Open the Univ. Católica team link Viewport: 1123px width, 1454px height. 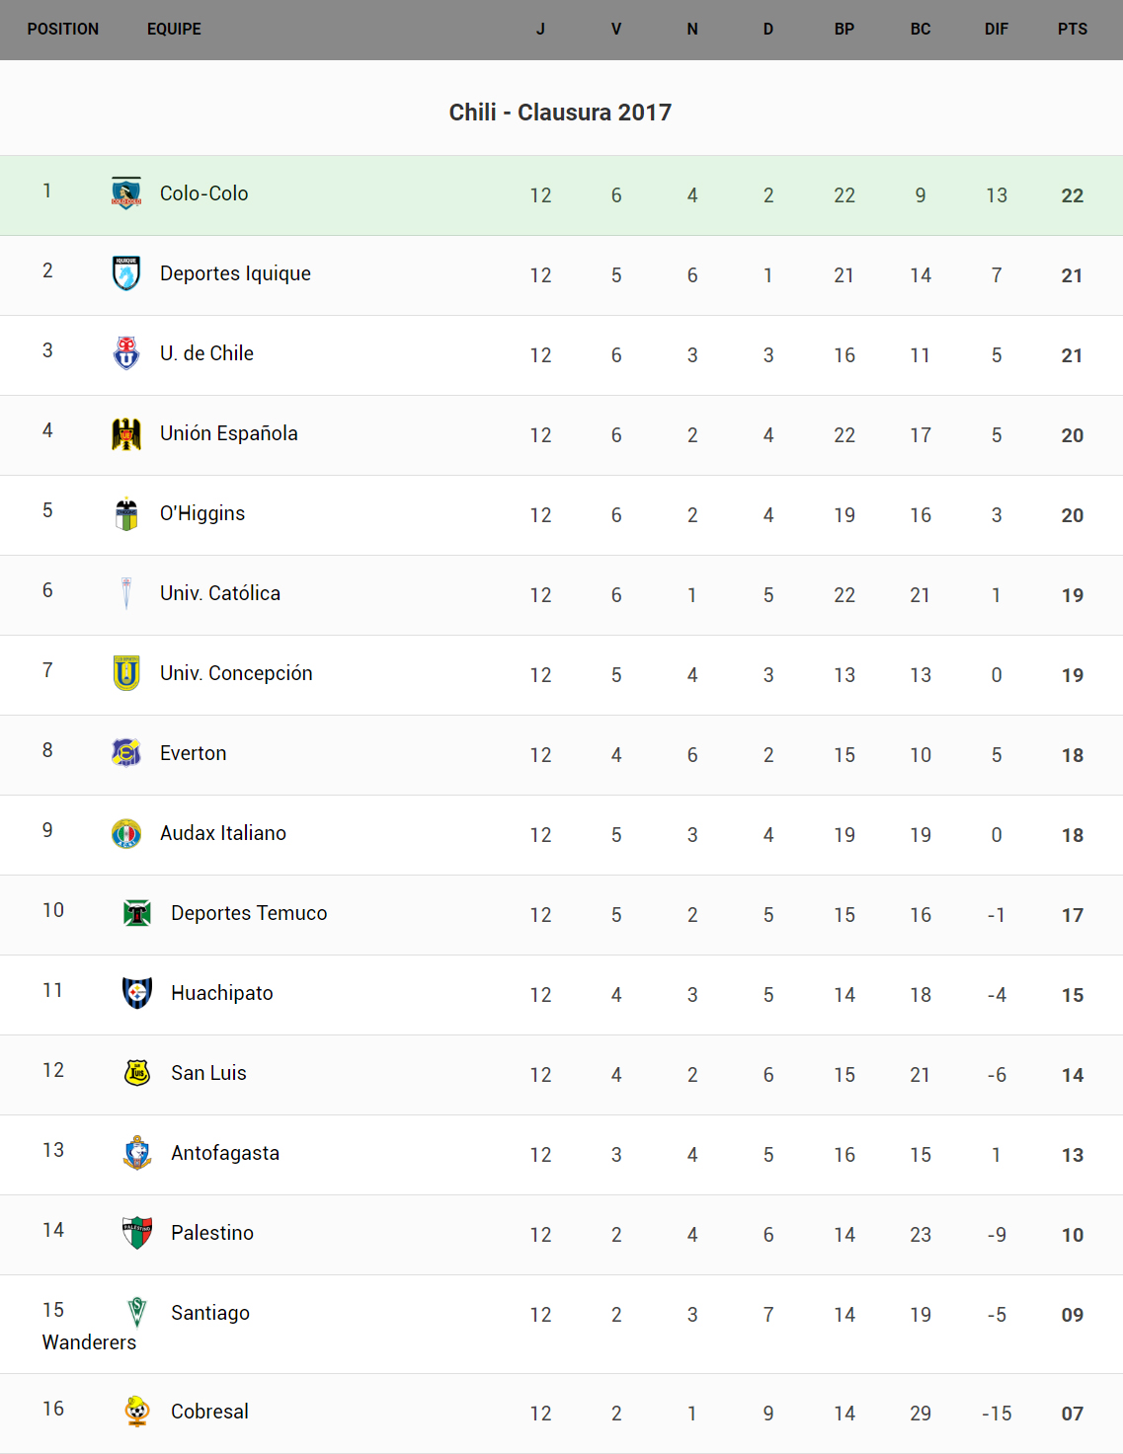[220, 593]
